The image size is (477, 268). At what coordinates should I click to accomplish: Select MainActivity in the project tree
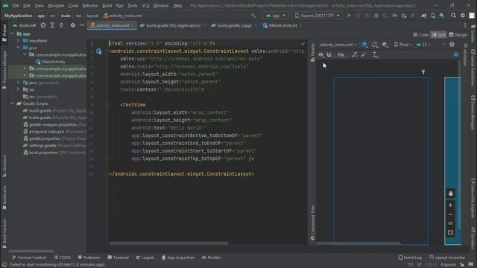click(x=50, y=62)
